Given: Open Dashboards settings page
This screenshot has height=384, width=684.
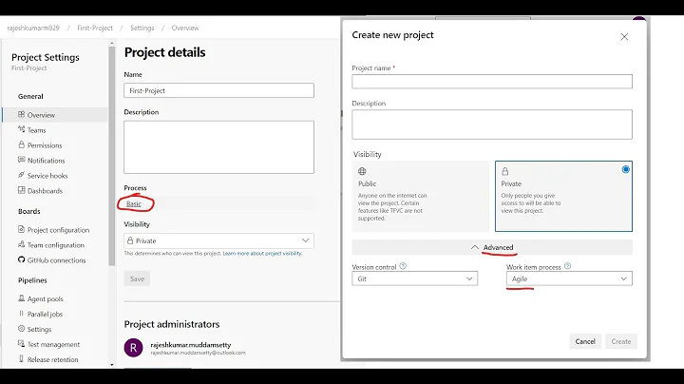Looking at the screenshot, I should [45, 191].
